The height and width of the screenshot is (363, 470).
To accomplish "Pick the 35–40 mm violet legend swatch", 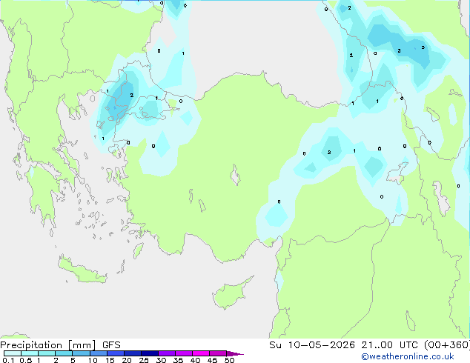I will 183,353.
